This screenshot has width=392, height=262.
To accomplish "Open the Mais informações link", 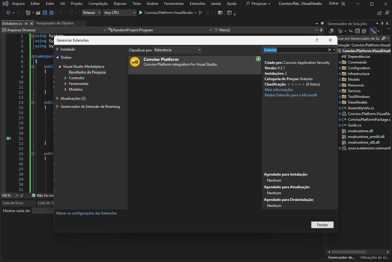I will 279,90.
